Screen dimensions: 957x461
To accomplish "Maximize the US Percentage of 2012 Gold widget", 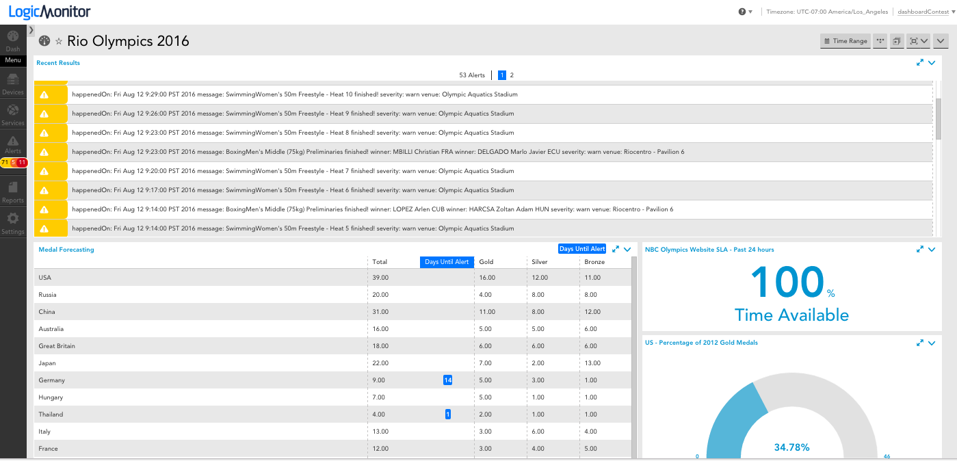I will click(920, 342).
